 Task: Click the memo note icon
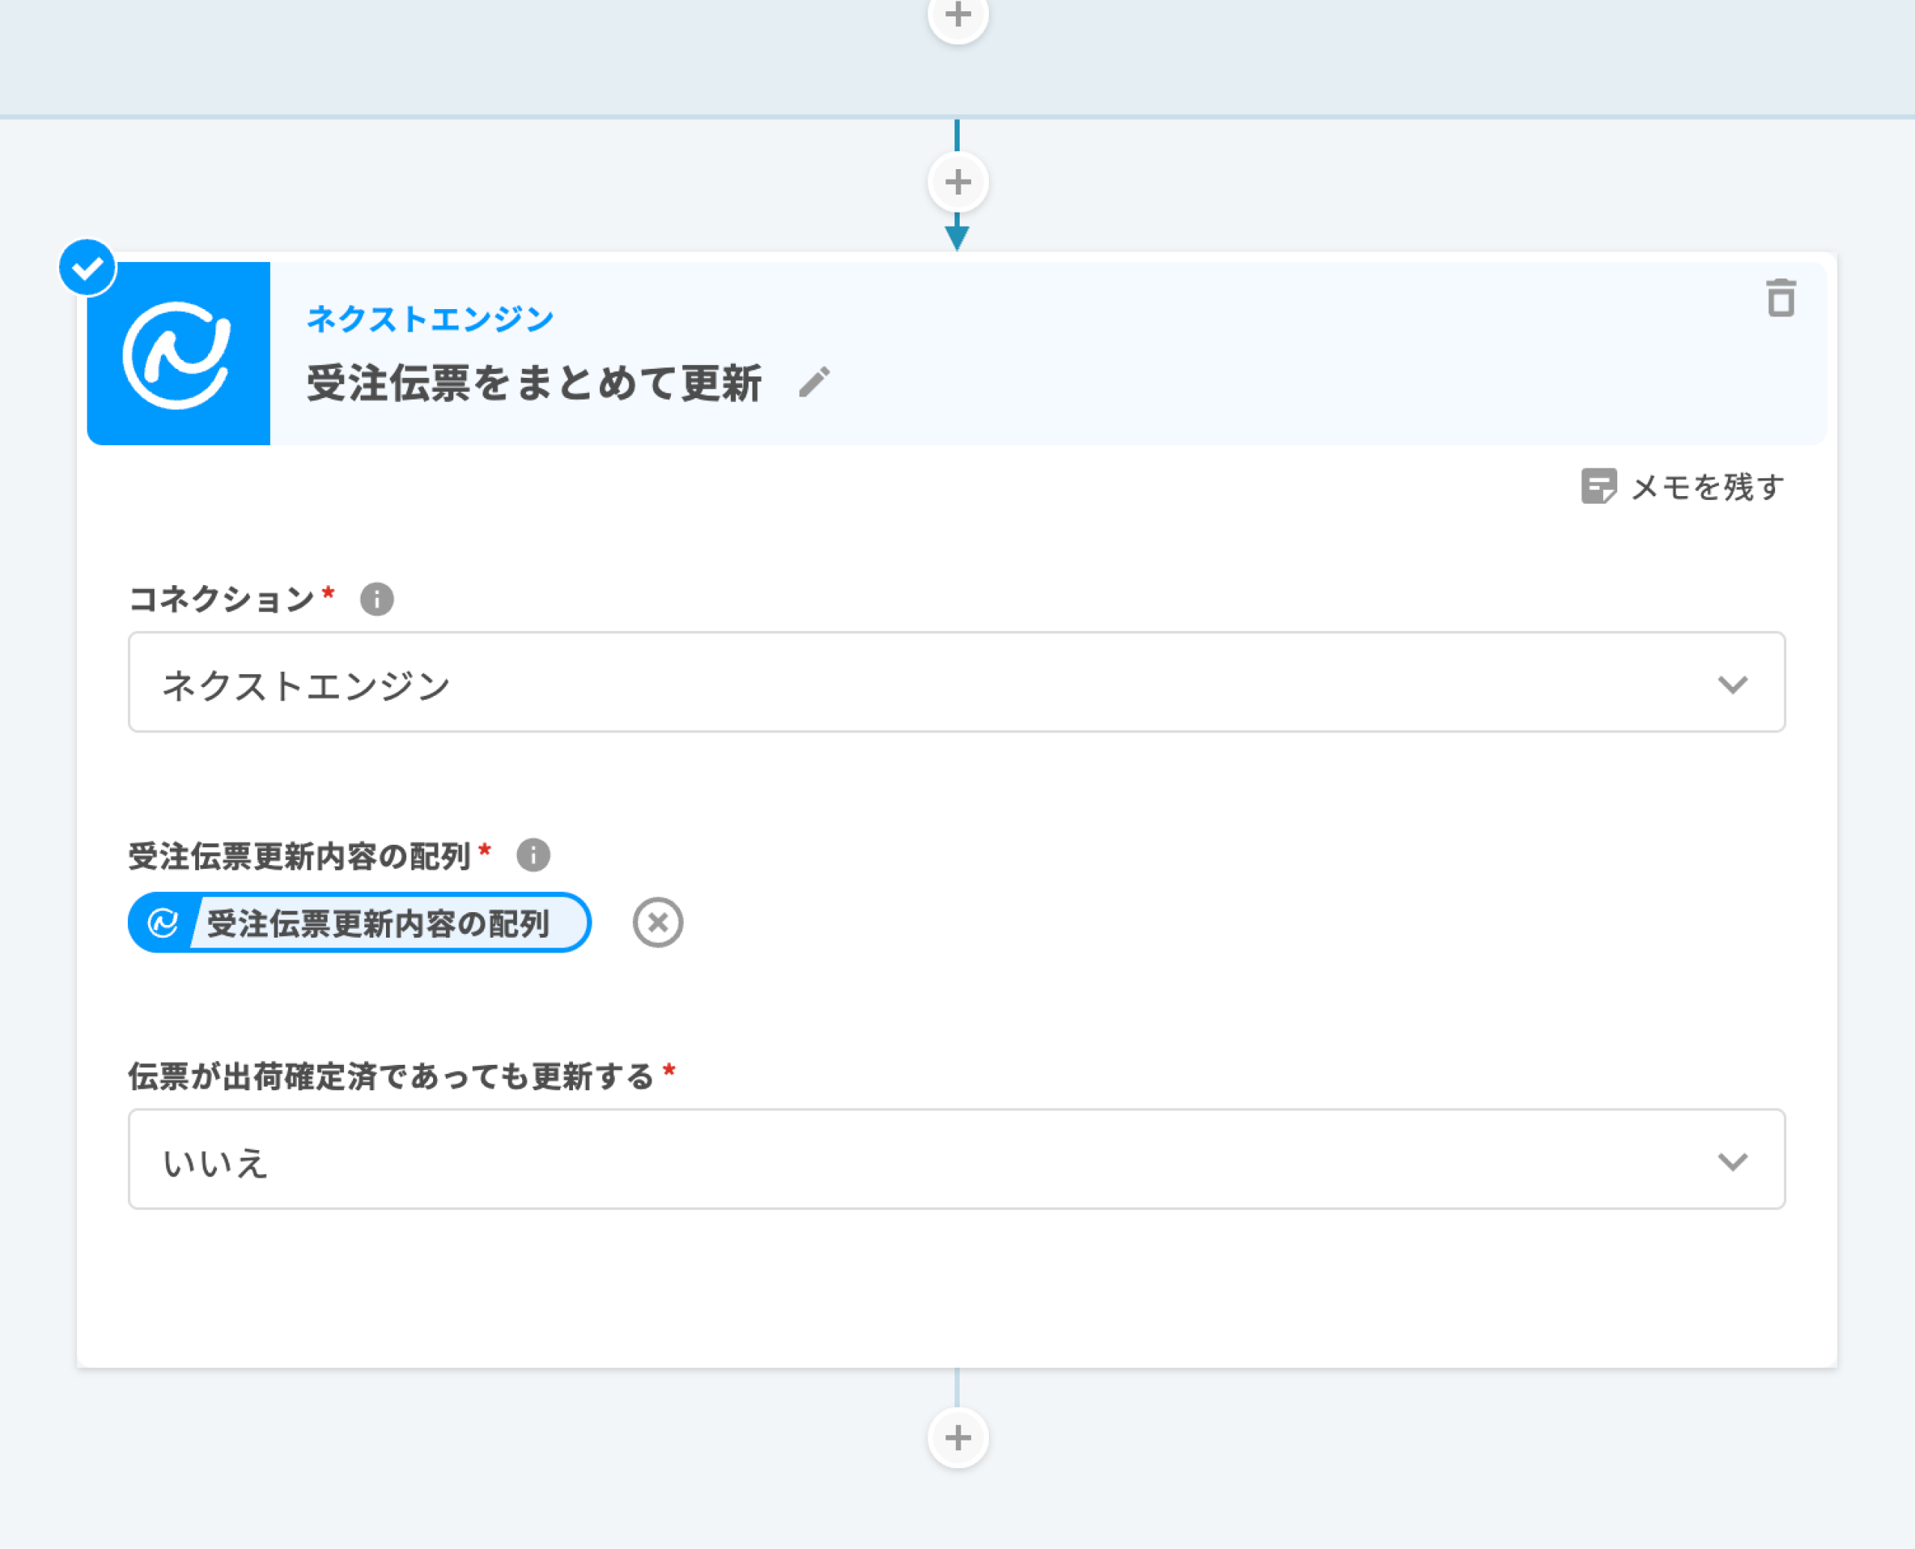coord(1598,486)
